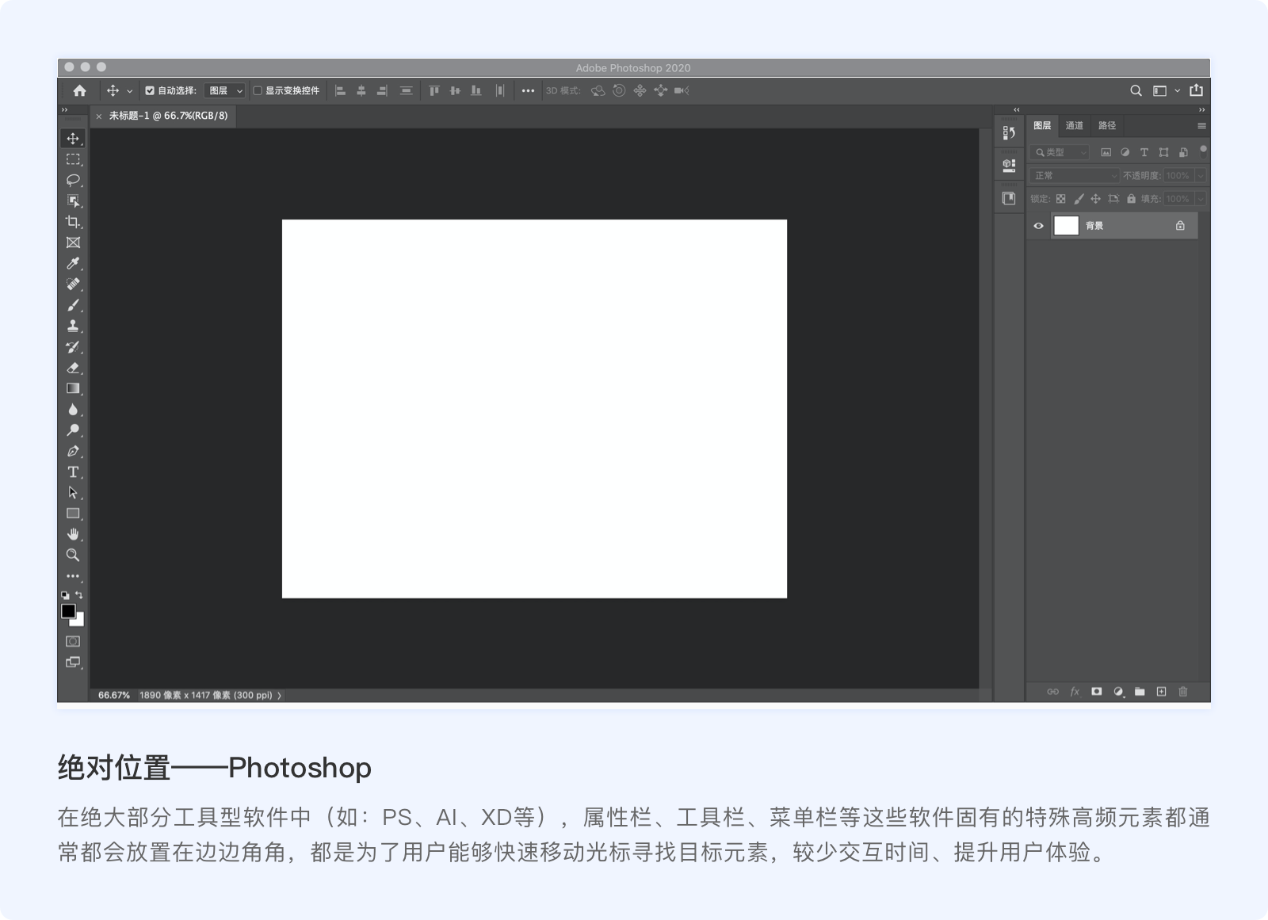The height and width of the screenshot is (920, 1268).
Task: Open the 不透明度 opacity dropdown arrow
Action: point(1201,175)
